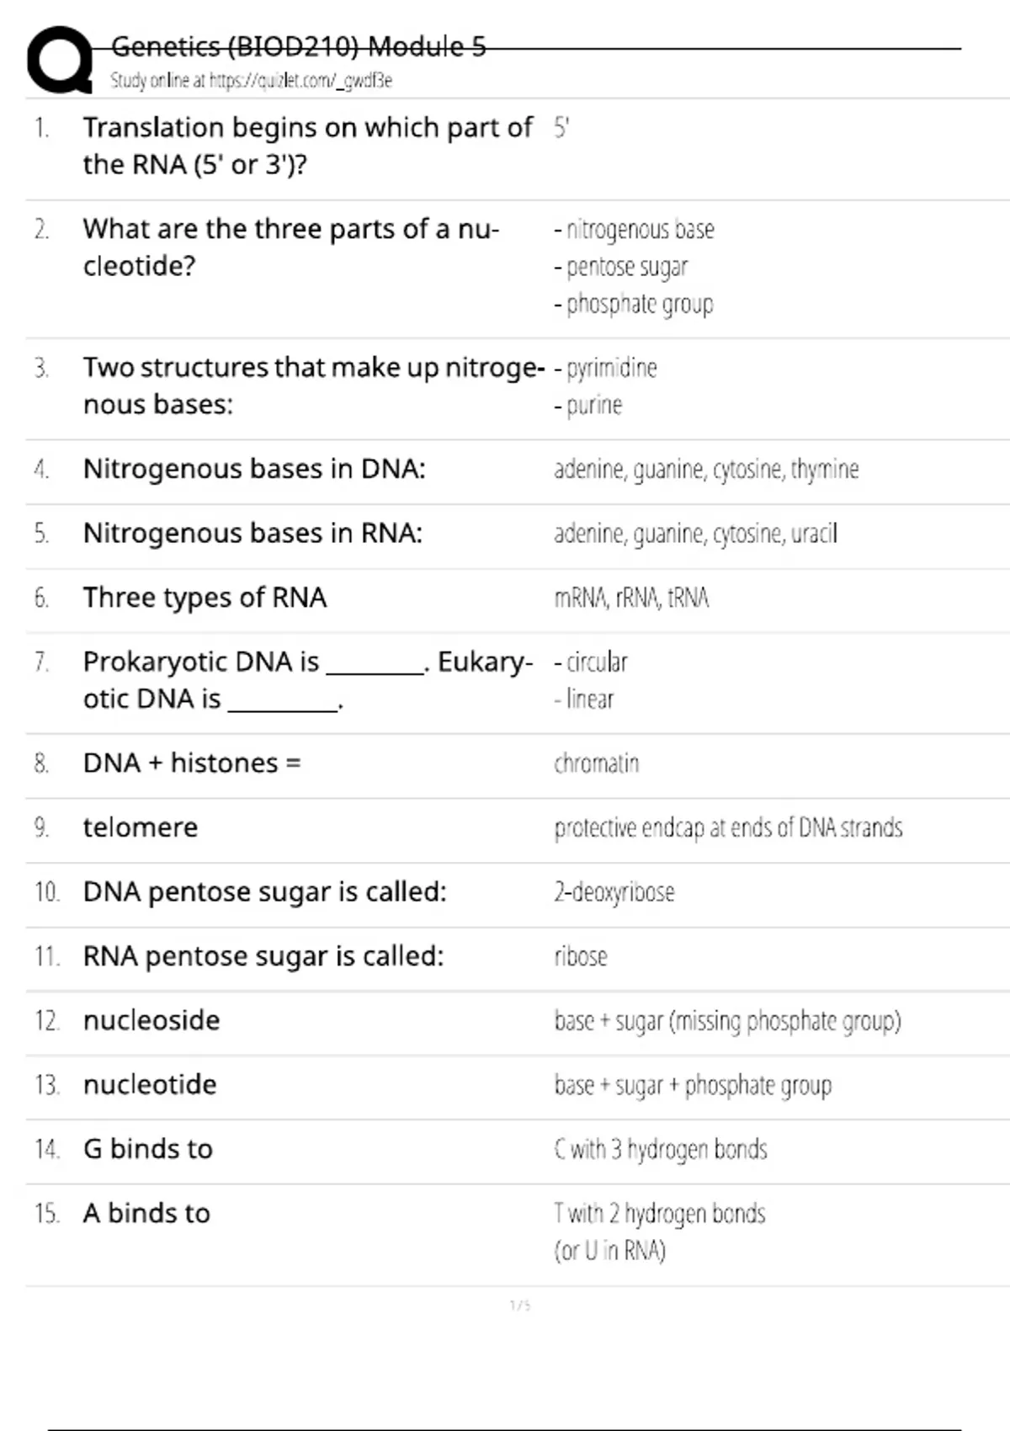1010x1431 pixels.
Task: Click the 5' answer for question 1
Action: (x=561, y=128)
